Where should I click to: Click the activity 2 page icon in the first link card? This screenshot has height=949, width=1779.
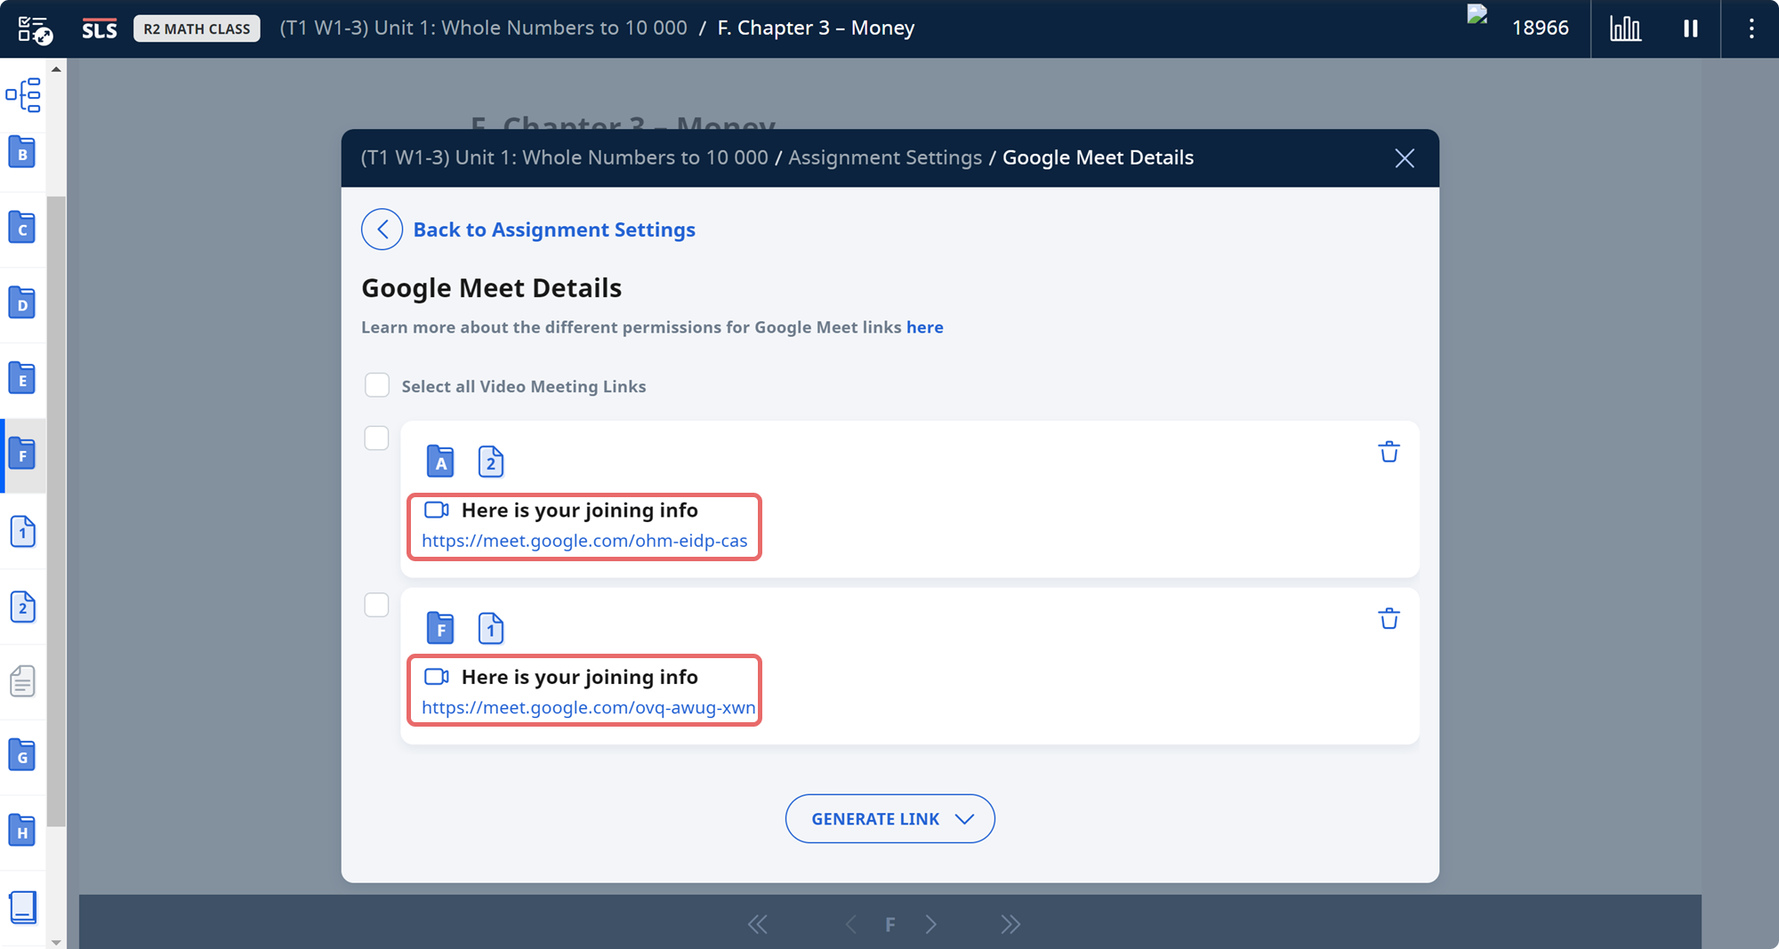tap(491, 462)
